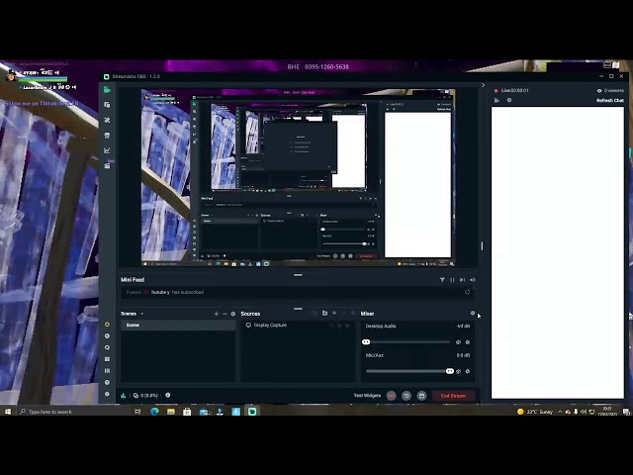Open scene transition settings gear
The width and height of the screenshot is (633, 475).
[x=233, y=314]
